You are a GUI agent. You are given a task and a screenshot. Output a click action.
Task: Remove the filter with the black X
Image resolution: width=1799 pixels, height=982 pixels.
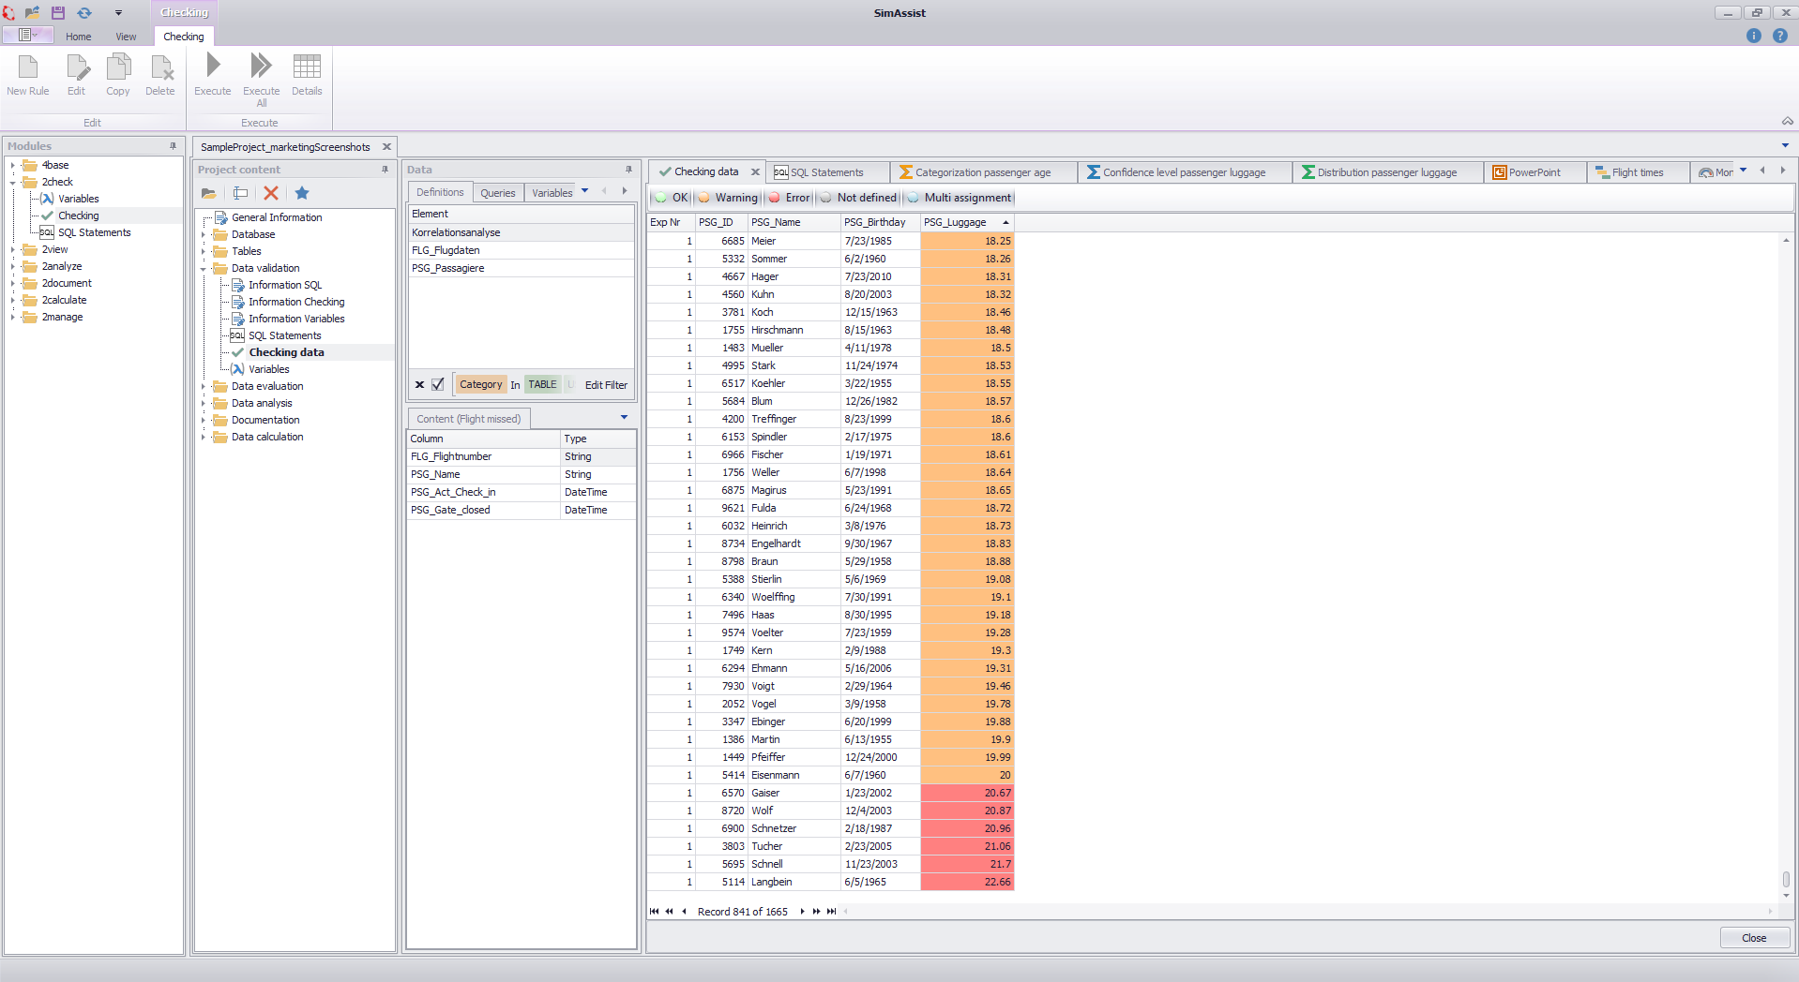(x=419, y=384)
